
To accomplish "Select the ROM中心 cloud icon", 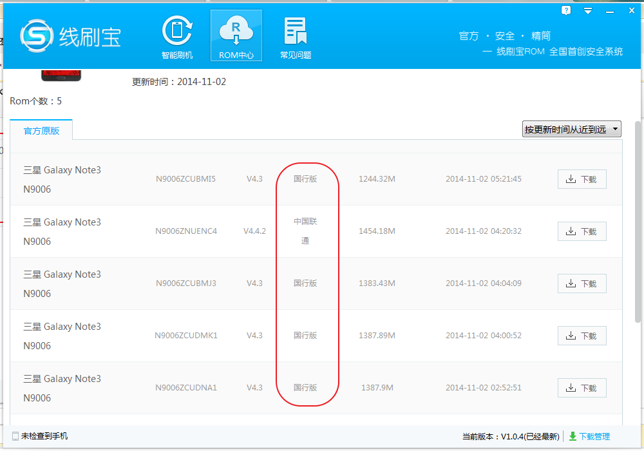I will pos(236,35).
